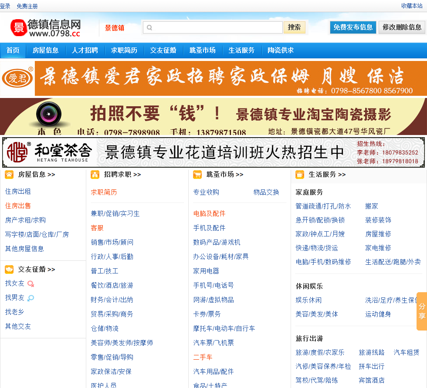
Task: Click the cart icon beside 跳蚤市场
Action: click(x=197, y=175)
